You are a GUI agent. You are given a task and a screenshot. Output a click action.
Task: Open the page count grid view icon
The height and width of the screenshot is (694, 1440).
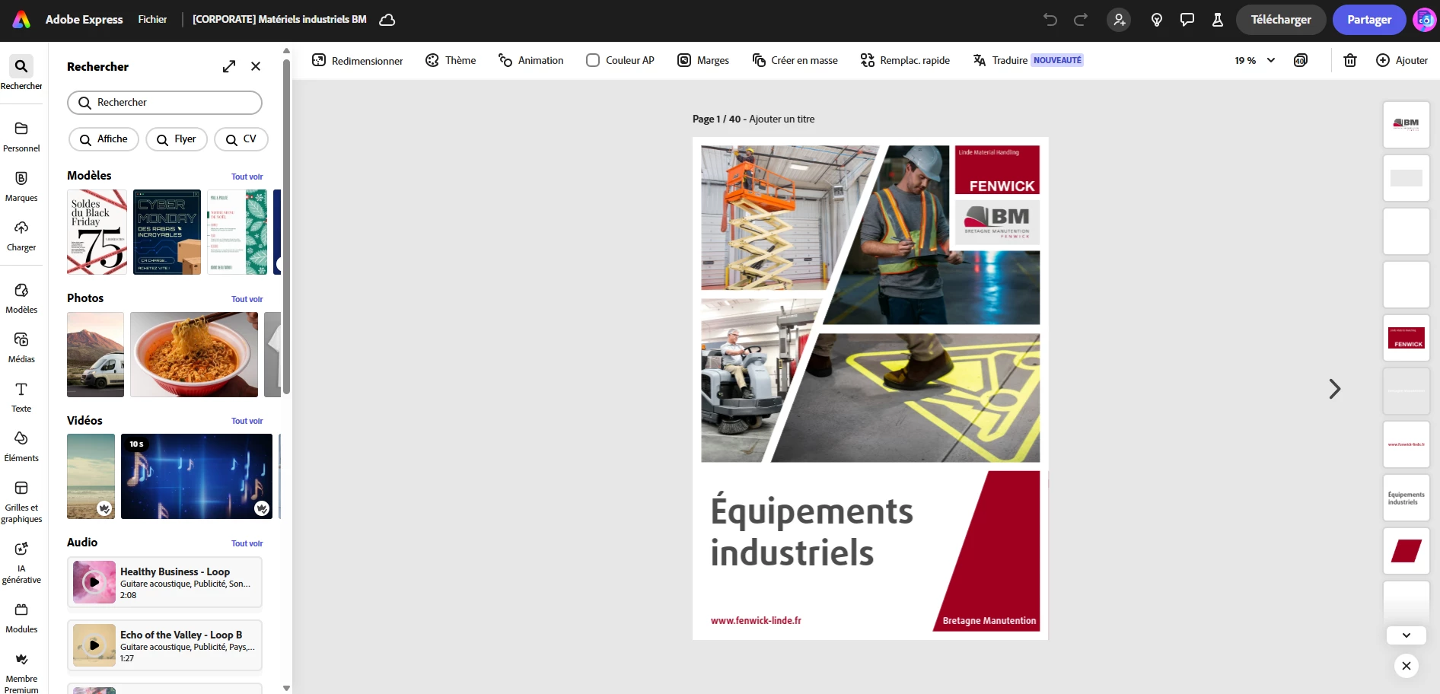pyautogui.click(x=1301, y=60)
